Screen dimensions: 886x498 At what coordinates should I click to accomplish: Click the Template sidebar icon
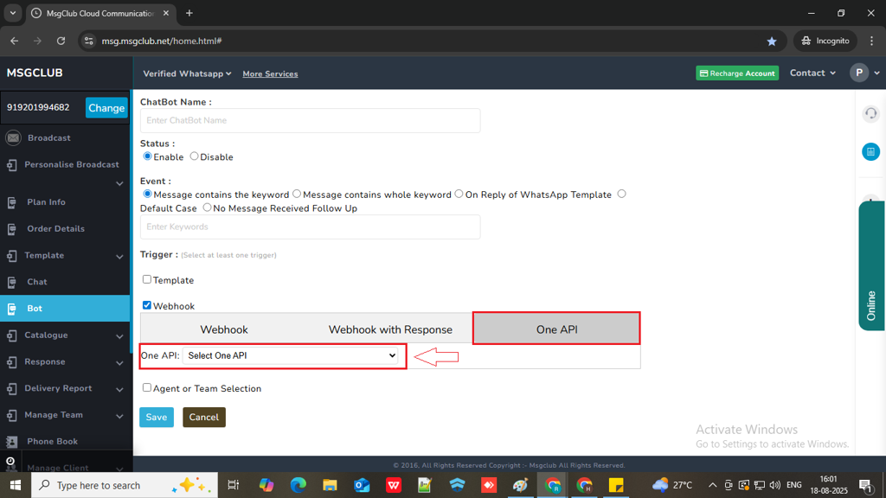[12, 256]
